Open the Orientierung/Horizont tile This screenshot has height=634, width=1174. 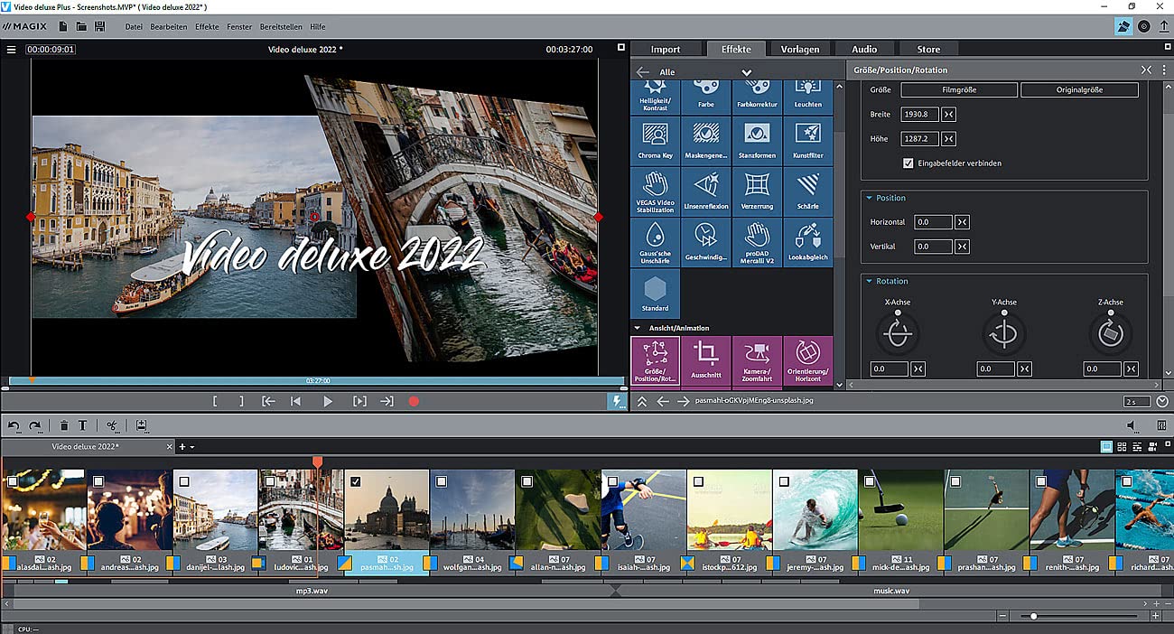[x=808, y=360]
